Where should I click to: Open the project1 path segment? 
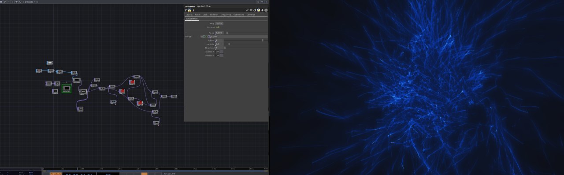(29, 2)
